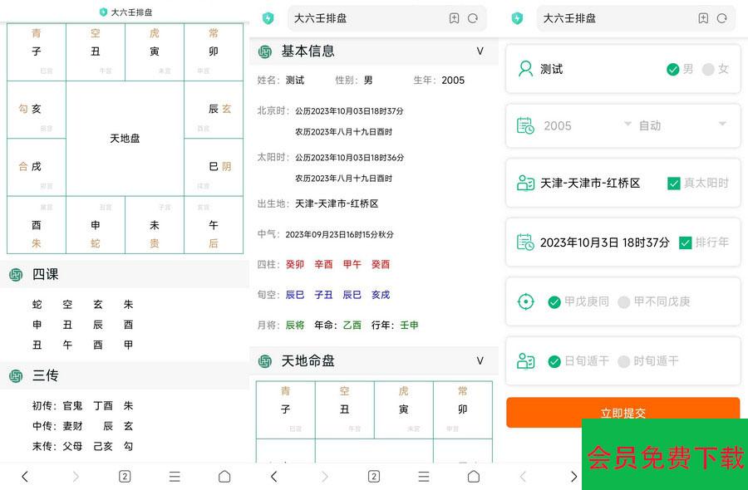Click the 常 卯 cell in left chart
This screenshot has width=748, height=490.
pos(214,52)
